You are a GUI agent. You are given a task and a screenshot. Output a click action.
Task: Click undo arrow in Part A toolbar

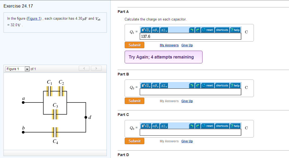pyautogui.click(x=192, y=30)
